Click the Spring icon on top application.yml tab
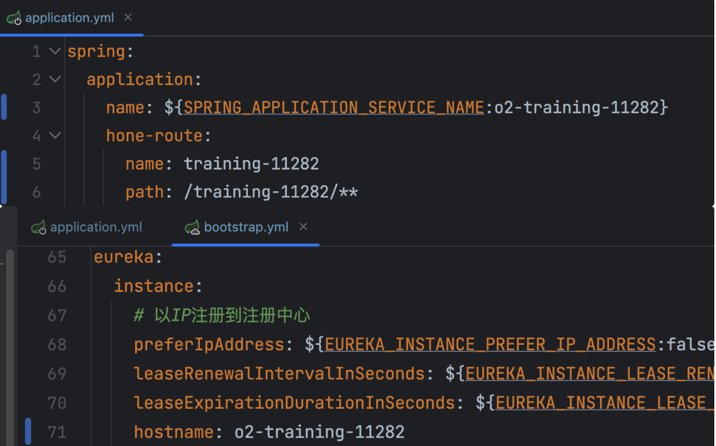This screenshot has width=716, height=446. pyautogui.click(x=14, y=18)
